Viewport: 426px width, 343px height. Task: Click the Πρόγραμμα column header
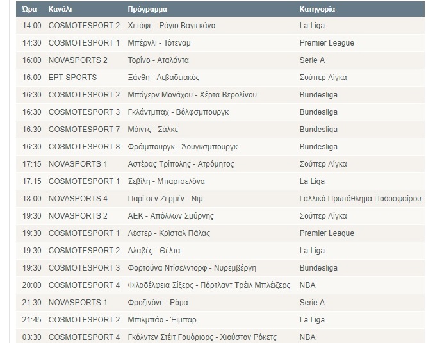[147, 9]
